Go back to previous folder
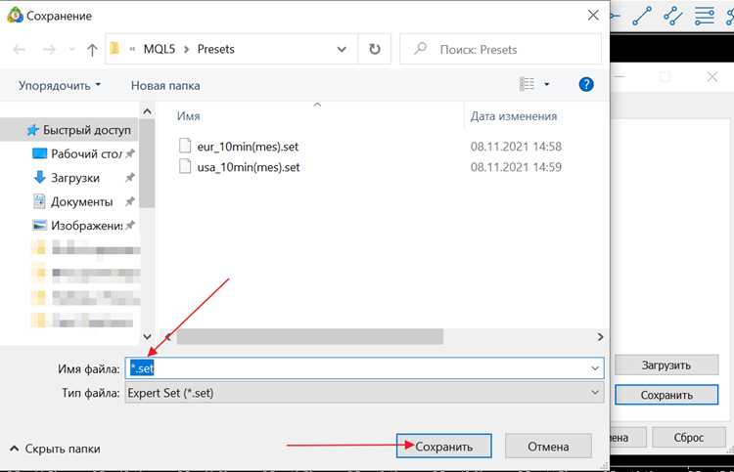 (x=20, y=49)
